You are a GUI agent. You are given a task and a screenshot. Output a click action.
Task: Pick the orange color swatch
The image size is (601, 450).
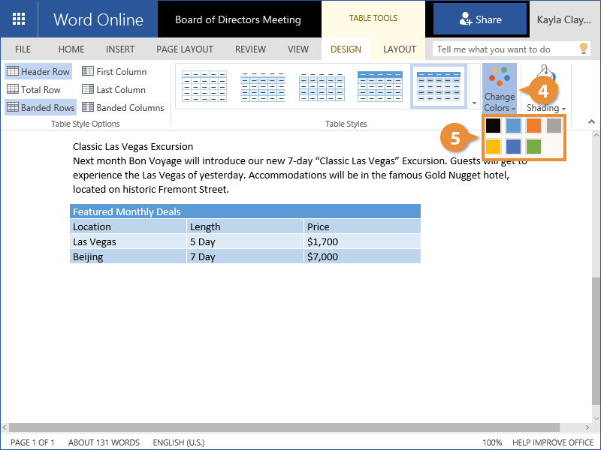pyautogui.click(x=533, y=125)
